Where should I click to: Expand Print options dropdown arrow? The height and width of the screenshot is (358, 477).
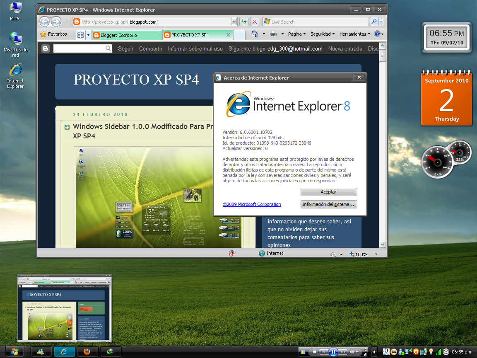click(282, 34)
